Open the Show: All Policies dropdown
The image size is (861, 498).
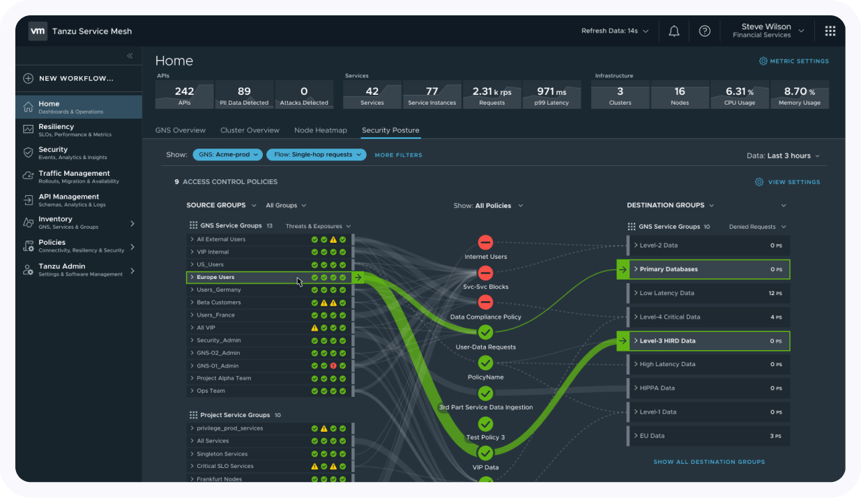488,206
